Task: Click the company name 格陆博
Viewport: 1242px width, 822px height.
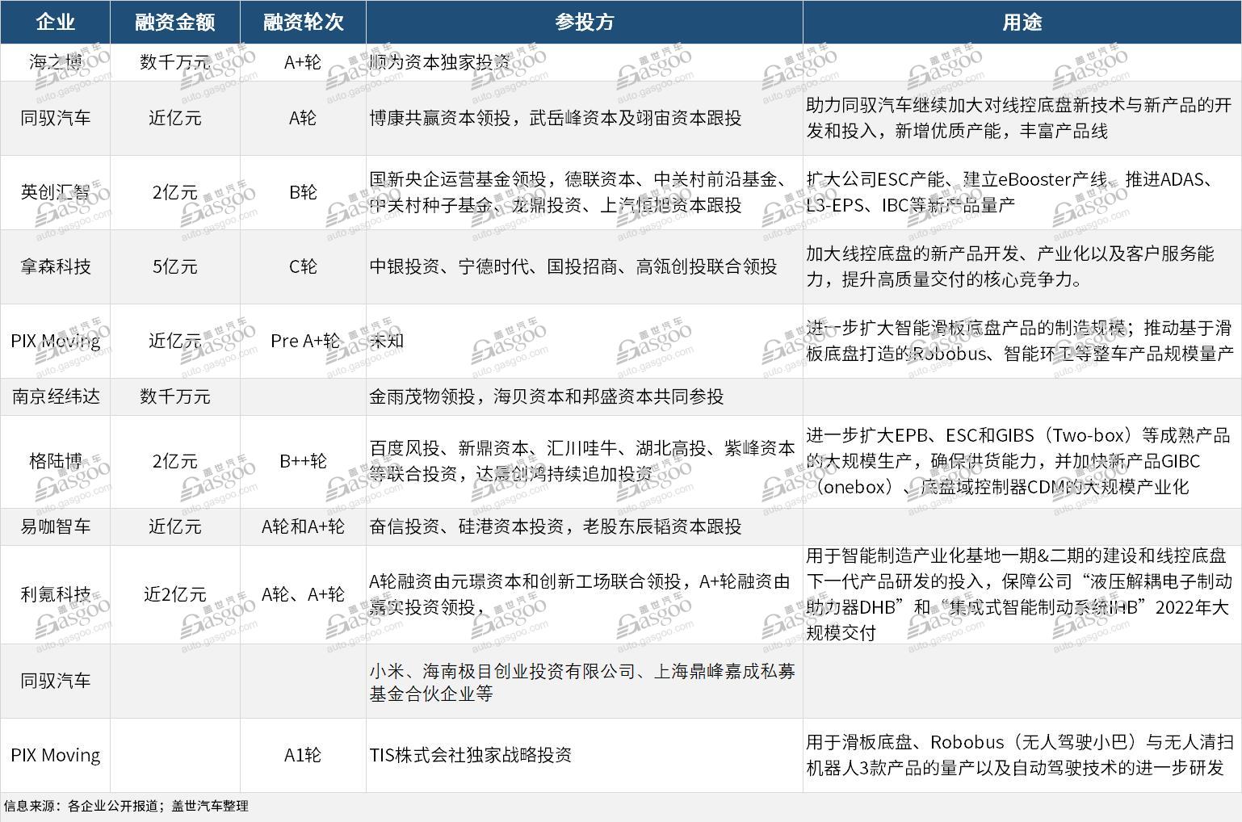Action: point(55,462)
